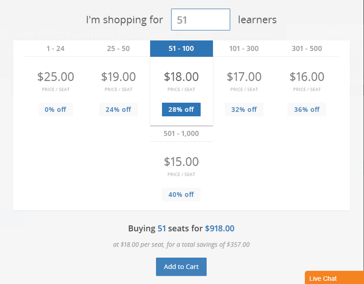This screenshot has height=284, width=364.
Task: Select the 51 - 100 tier header
Action: 181,49
